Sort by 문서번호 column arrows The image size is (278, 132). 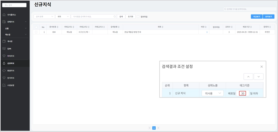point(58,27)
